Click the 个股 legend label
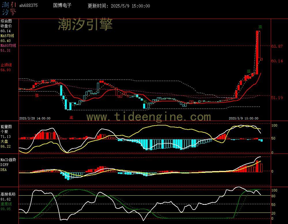Image resolution: width=288 pixels, height=224 pixels. point(4,132)
